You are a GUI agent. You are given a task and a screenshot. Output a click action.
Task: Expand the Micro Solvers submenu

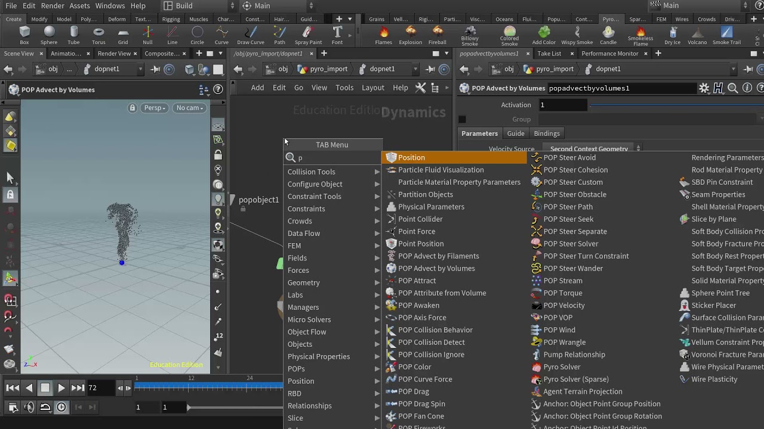[333, 319]
